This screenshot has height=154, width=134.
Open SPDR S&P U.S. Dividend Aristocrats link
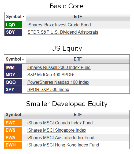[63, 32]
